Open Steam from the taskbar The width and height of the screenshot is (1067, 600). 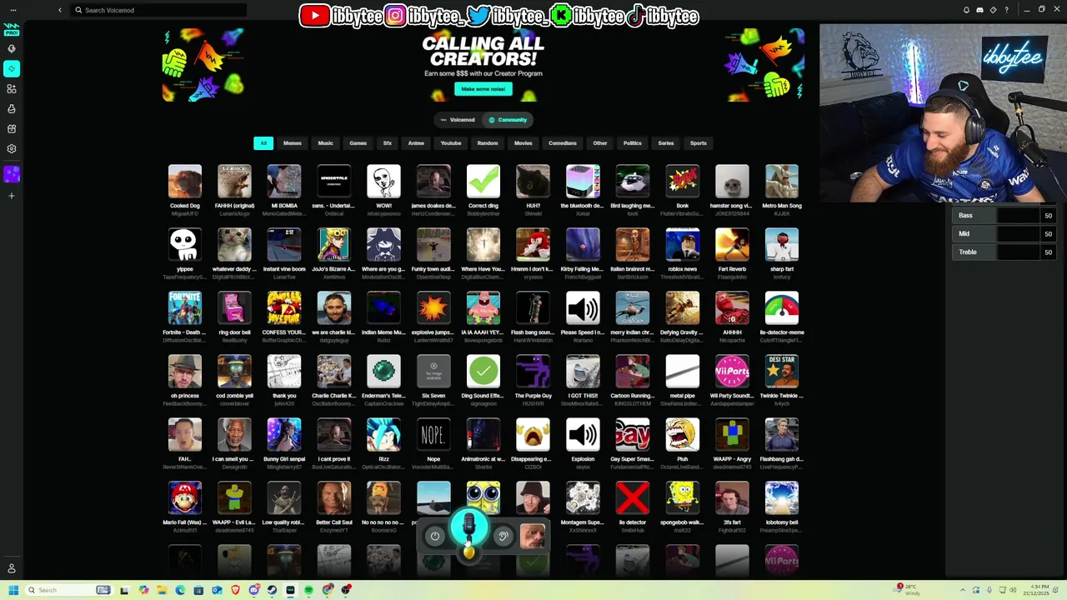(x=272, y=590)
